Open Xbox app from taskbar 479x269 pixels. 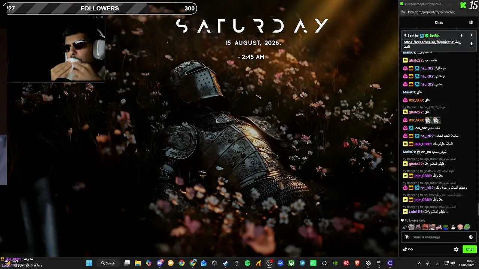tap(291, 263)
